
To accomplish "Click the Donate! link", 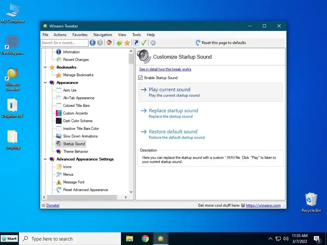I will point(53,205).
